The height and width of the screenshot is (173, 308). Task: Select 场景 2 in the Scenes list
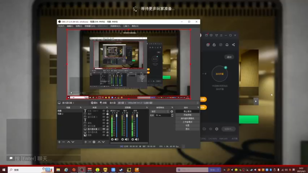click(x=70, y=114)
